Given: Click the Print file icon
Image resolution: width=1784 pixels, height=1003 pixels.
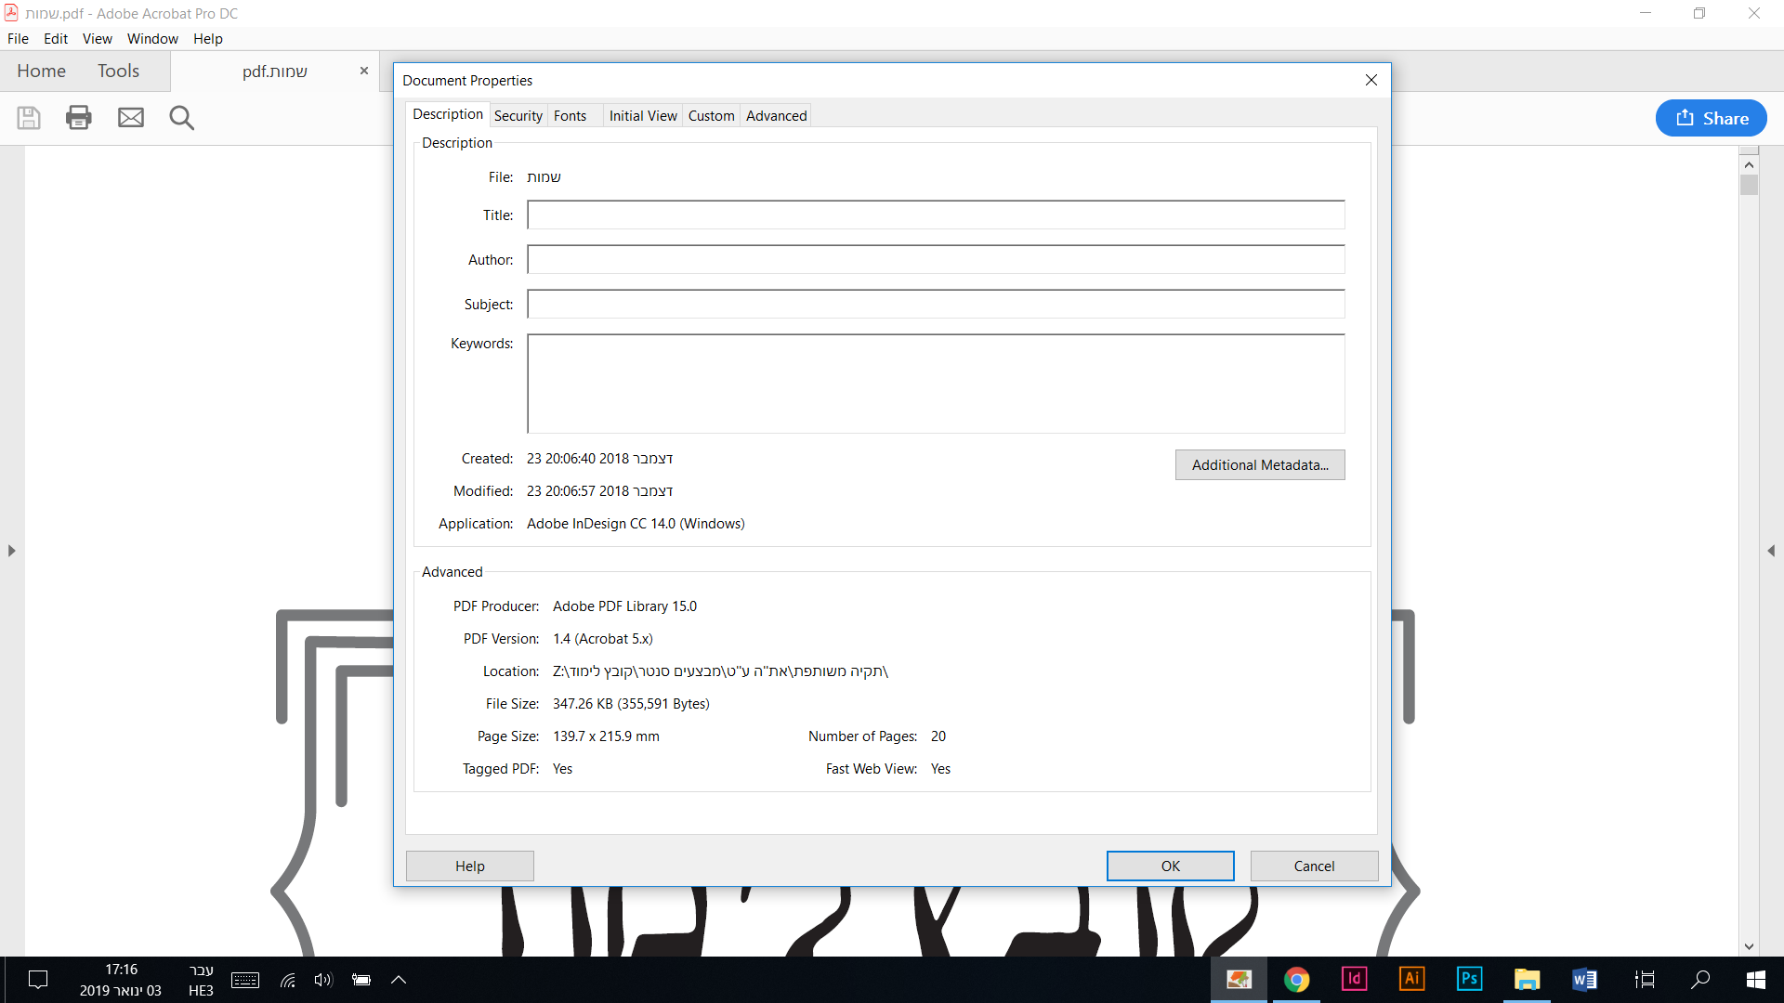Looking at the screenshot, I should (79, 118).
